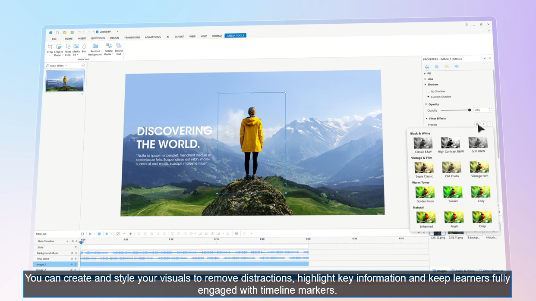Click the save icon in quick access toolbar
536x301 pixels.
tap(72, 32)
